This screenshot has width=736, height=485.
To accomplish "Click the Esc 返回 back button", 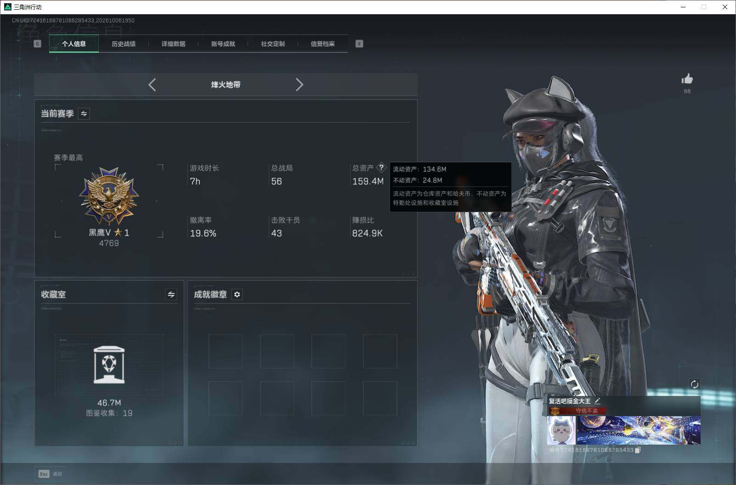I will tap(50, 474).
